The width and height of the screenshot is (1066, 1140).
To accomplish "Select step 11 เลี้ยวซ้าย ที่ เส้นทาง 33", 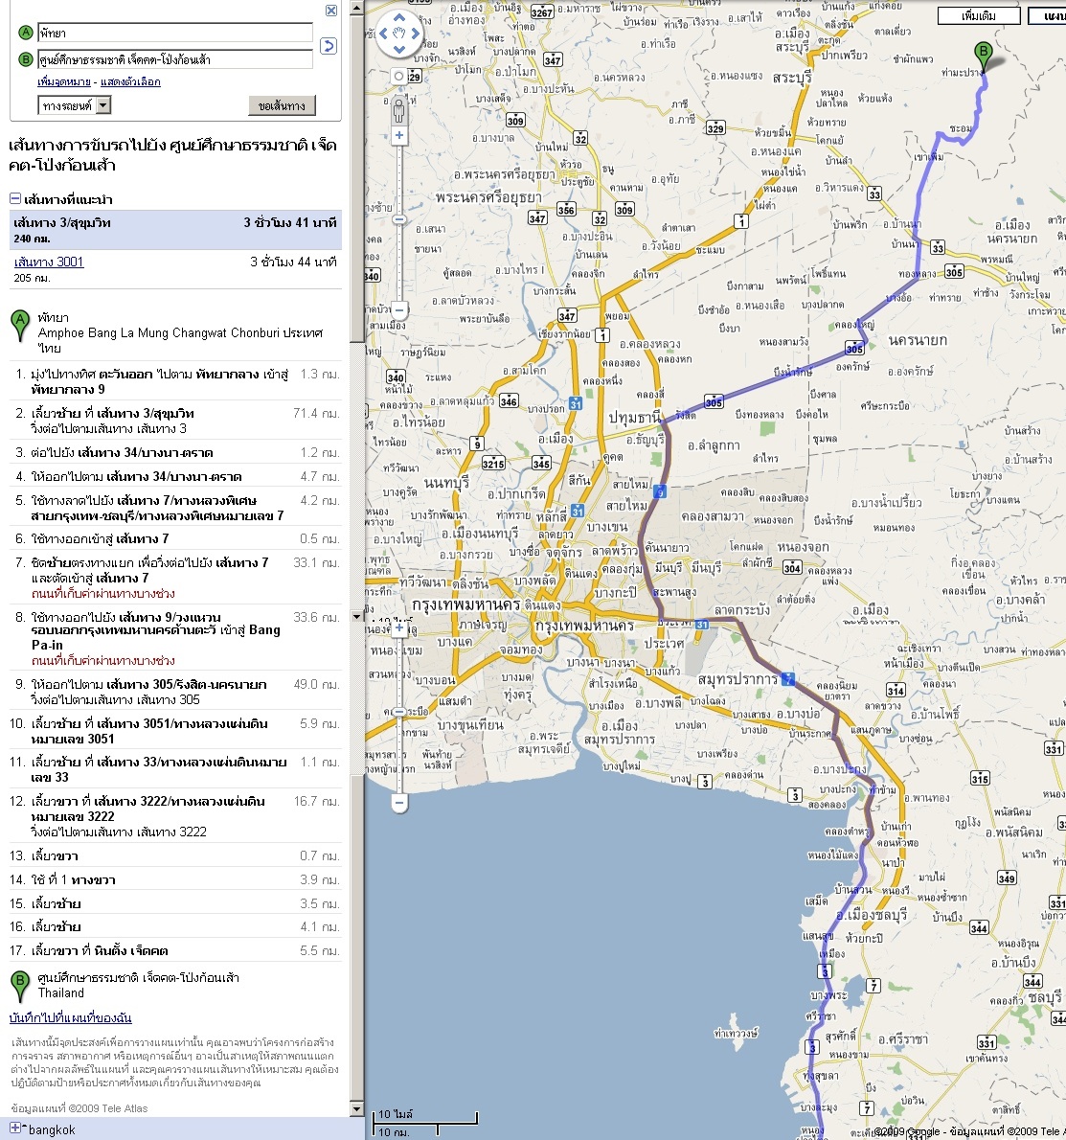I will (175, 769).
